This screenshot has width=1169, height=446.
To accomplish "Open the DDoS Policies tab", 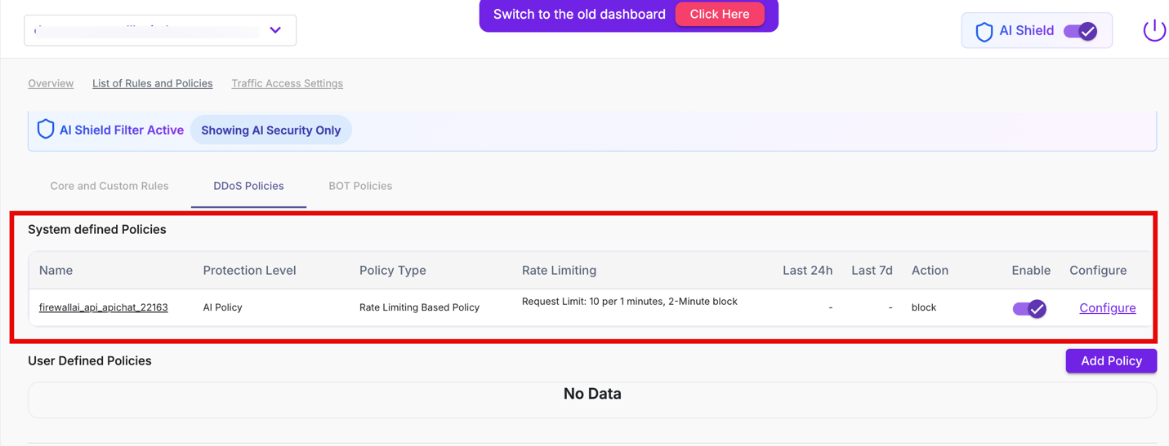I will pos(248,186).
